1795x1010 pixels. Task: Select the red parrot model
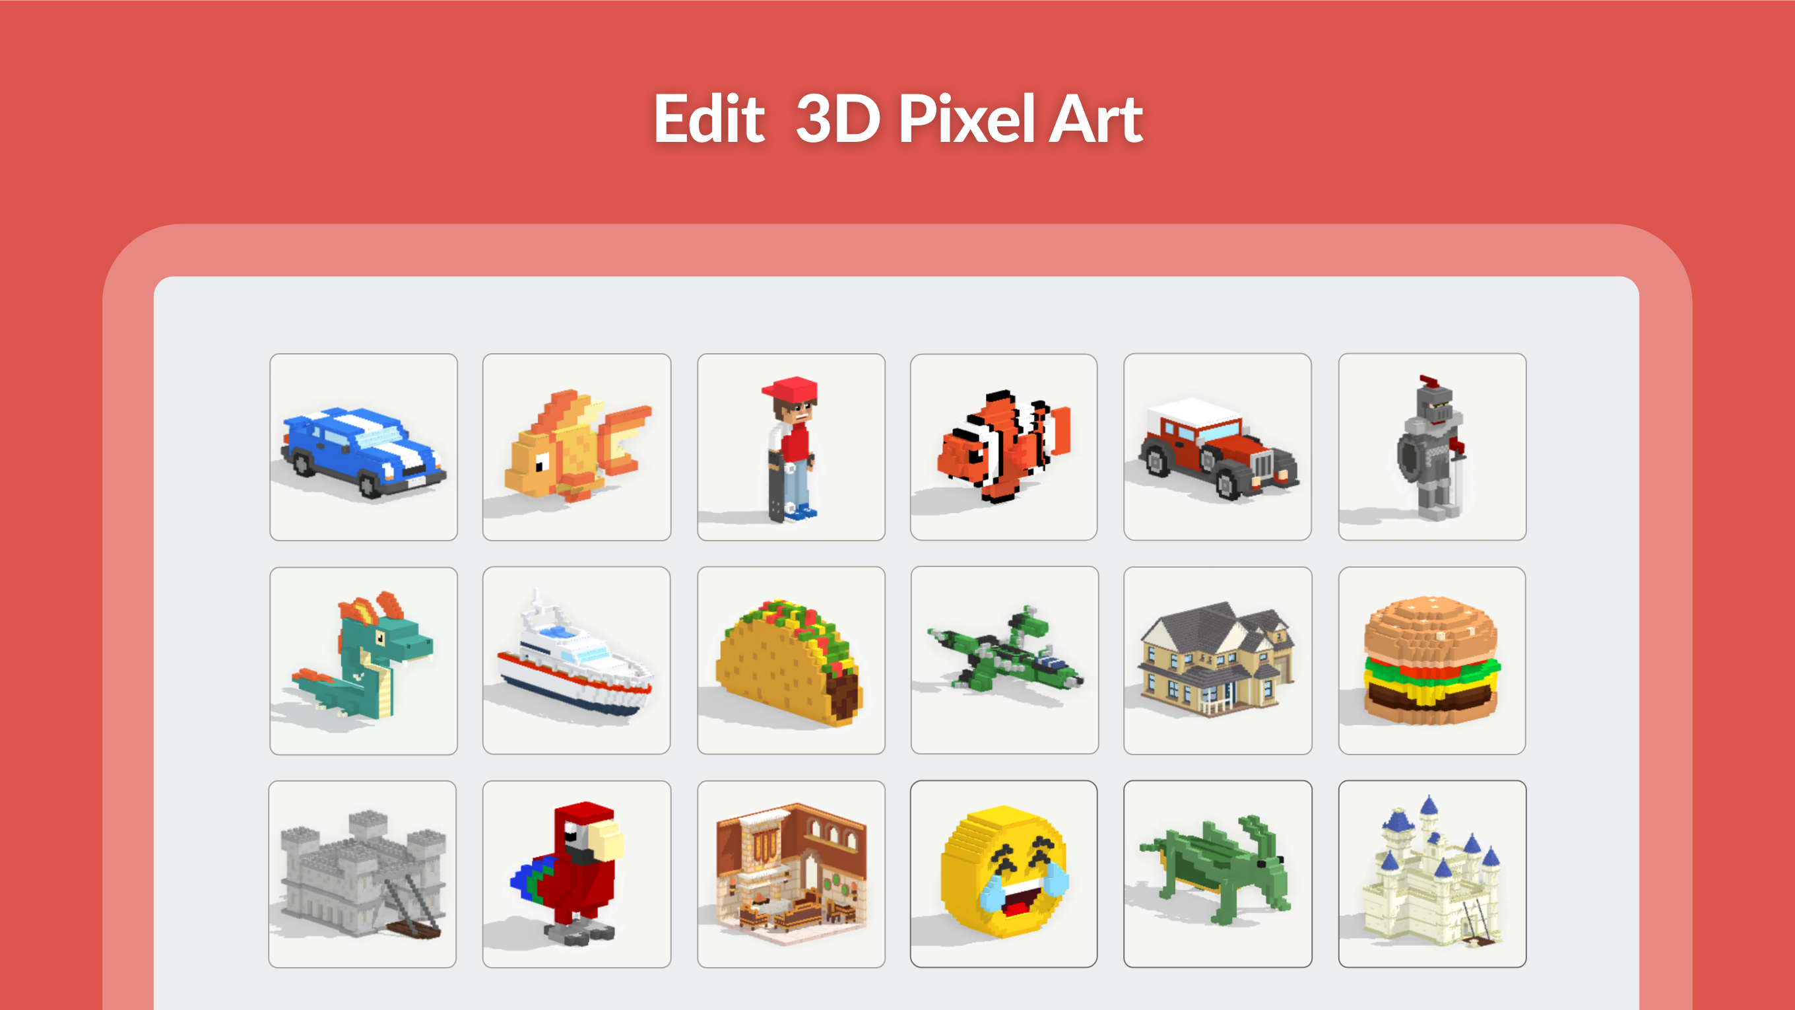[x=577, y=874]
